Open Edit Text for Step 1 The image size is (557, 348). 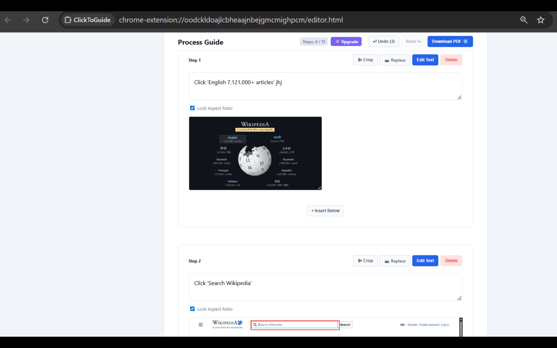click(x=425, y=60)
